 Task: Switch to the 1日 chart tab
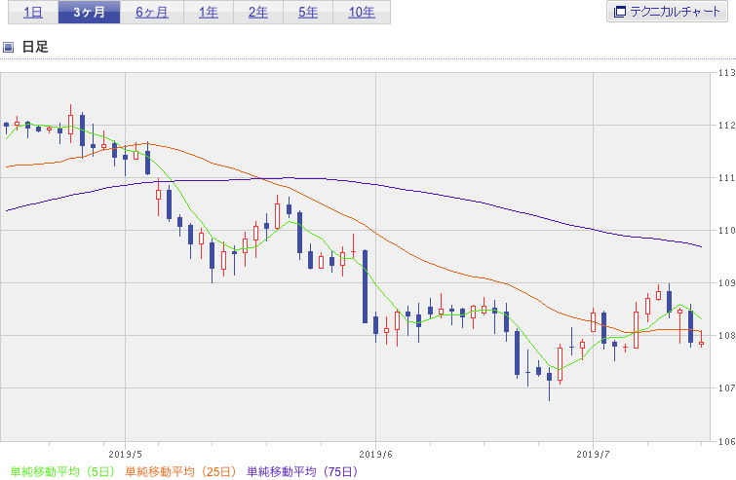(x=33, y=13)
